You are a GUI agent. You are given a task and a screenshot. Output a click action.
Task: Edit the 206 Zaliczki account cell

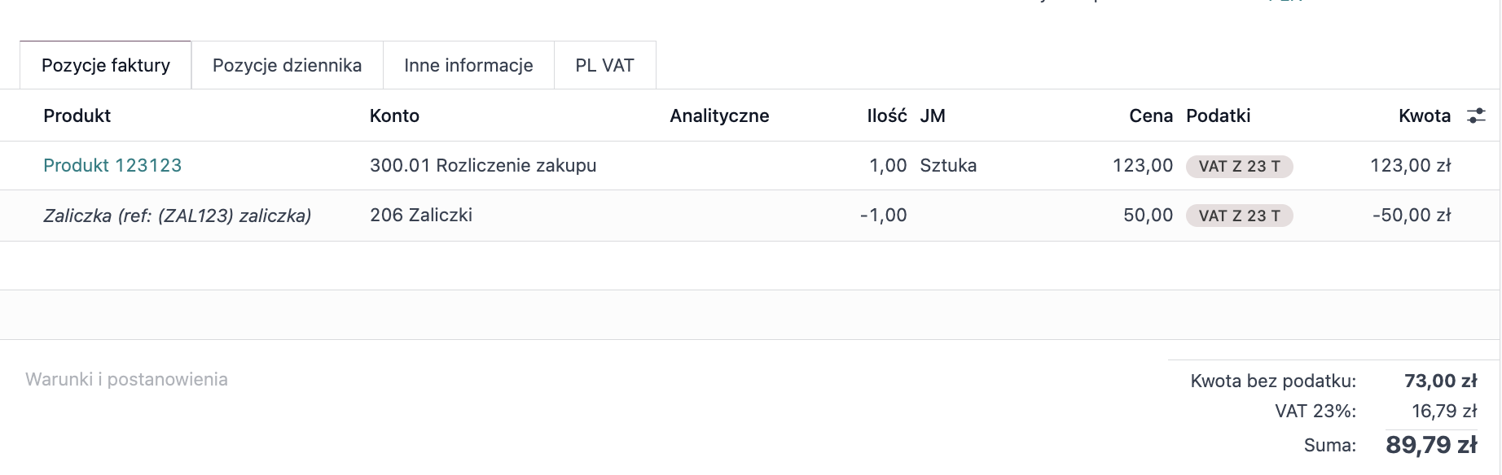click(x=421, y=215)
